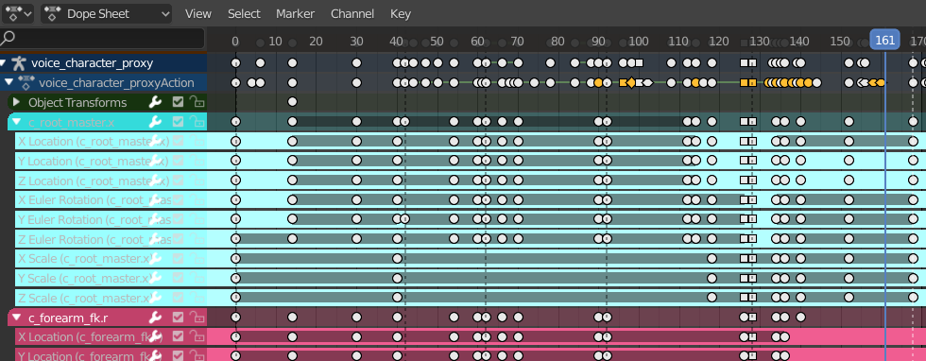Viewport: 926px width, 361px height.
Task: Toggle the Object Transforms lock icon
Action: click(x=197, y=102)
